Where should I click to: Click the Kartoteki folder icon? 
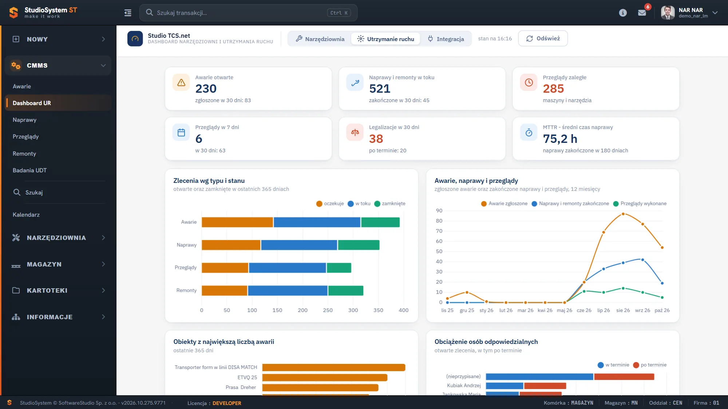pyautogui.click(x=16, y=290)
